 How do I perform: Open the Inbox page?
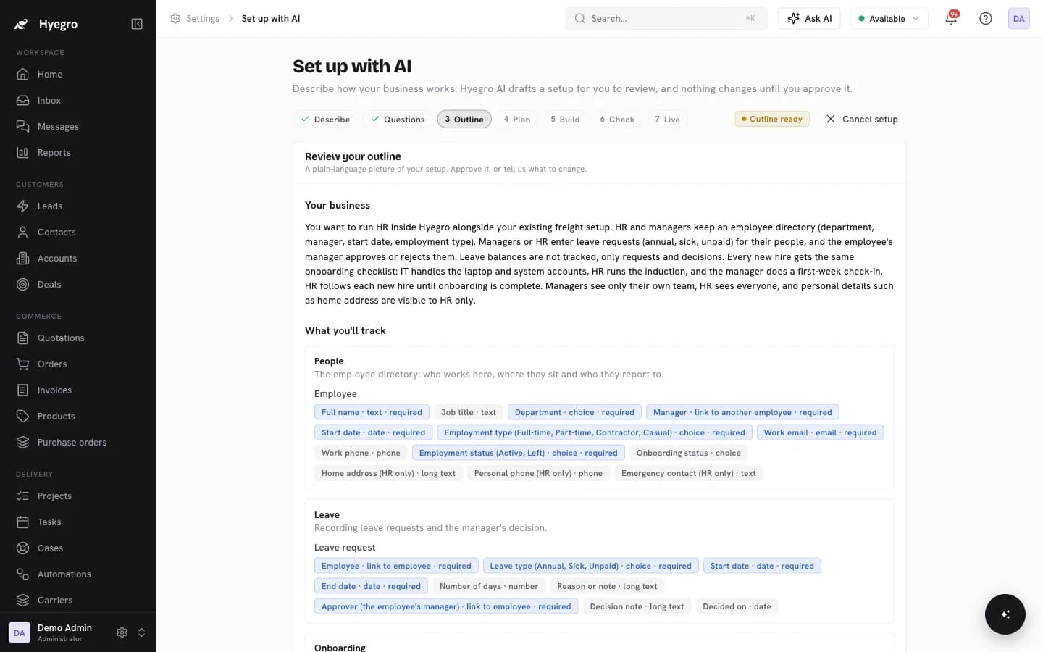[78, 100]
